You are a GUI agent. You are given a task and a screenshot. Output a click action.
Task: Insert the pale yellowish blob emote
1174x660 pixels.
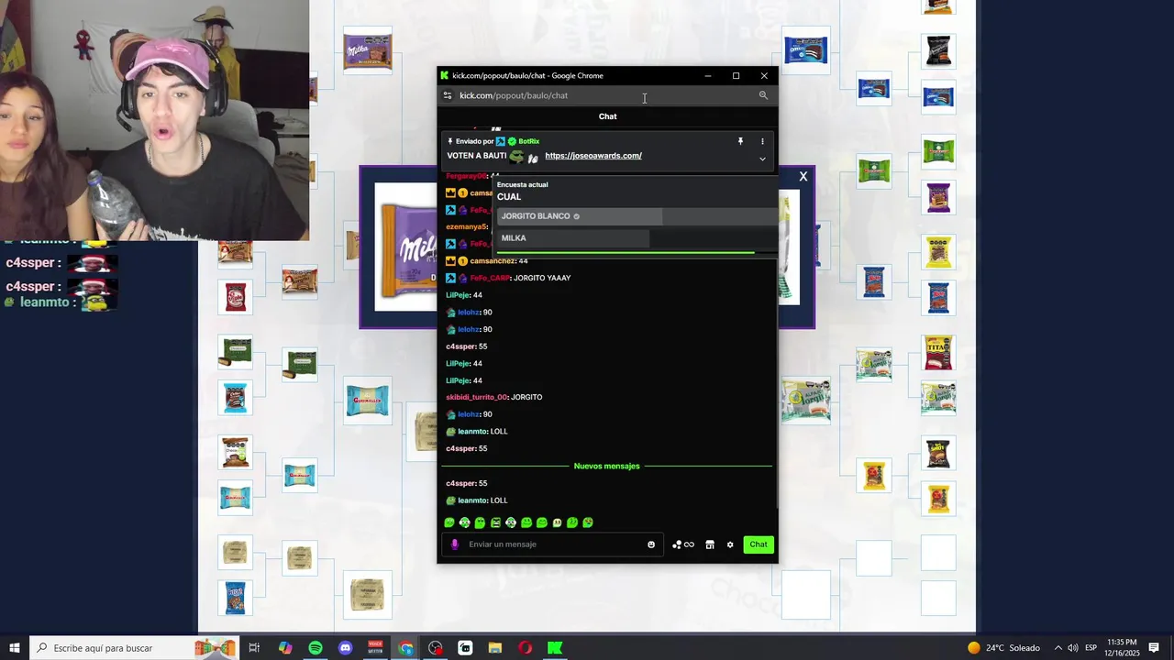(557, 522)
